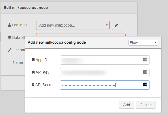Click the pencil edit button beside Log in as
168x116 pixels.
coord(116,25)
